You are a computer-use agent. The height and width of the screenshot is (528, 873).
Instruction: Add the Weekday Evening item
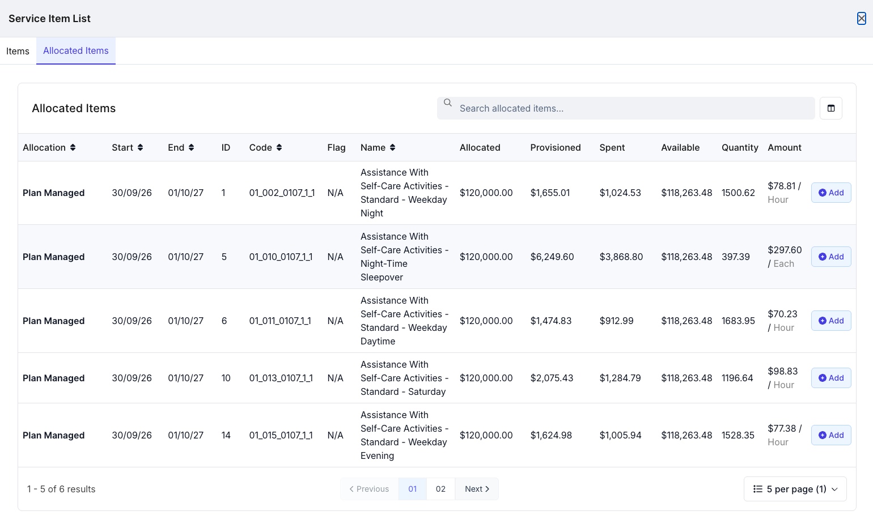(x=831, y=435)
